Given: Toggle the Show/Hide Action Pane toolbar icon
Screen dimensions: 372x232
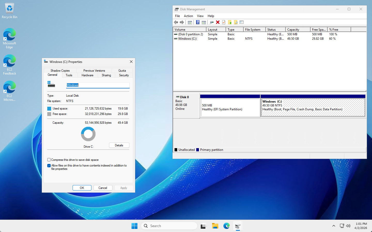Looking at the screenshot, I should point(204,22).
